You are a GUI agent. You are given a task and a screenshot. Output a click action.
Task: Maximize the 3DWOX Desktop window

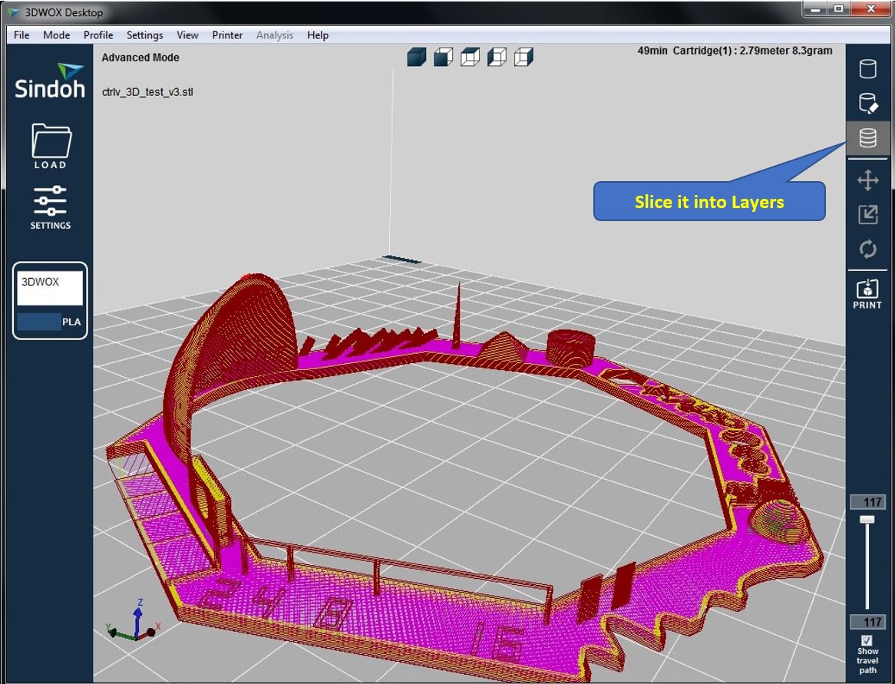pyautogui.click(x=838, y=8)
